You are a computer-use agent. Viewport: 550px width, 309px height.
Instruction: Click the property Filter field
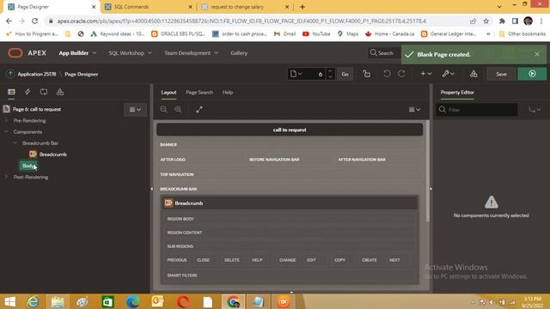(x=477, y=110)
